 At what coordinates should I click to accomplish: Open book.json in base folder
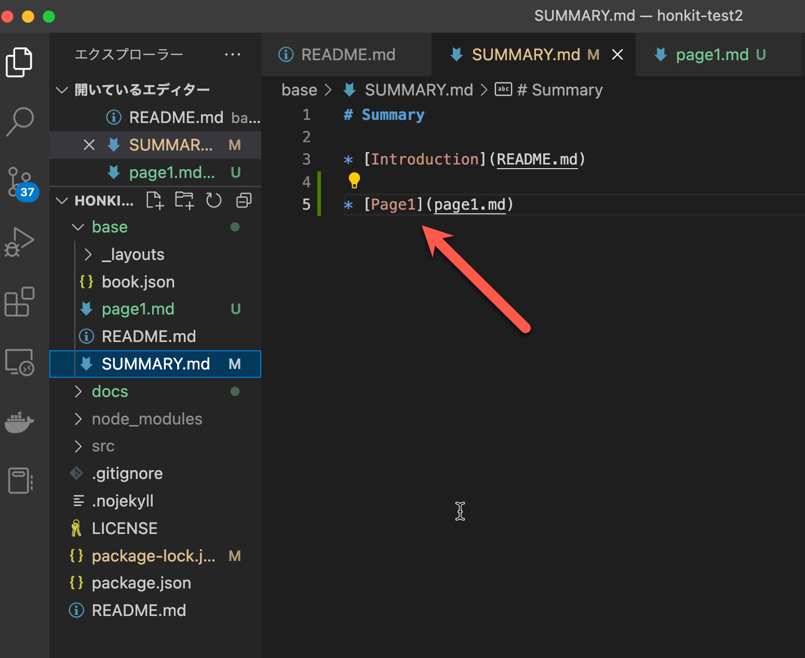(155, 282)
